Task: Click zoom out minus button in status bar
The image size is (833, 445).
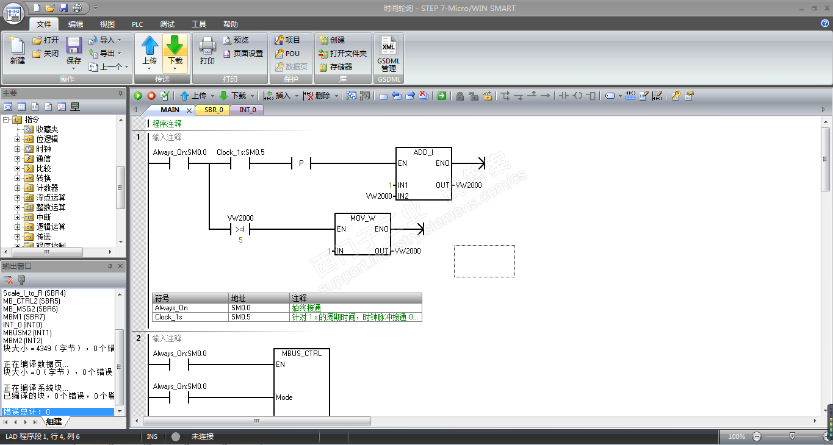Action: click(757, 436)
